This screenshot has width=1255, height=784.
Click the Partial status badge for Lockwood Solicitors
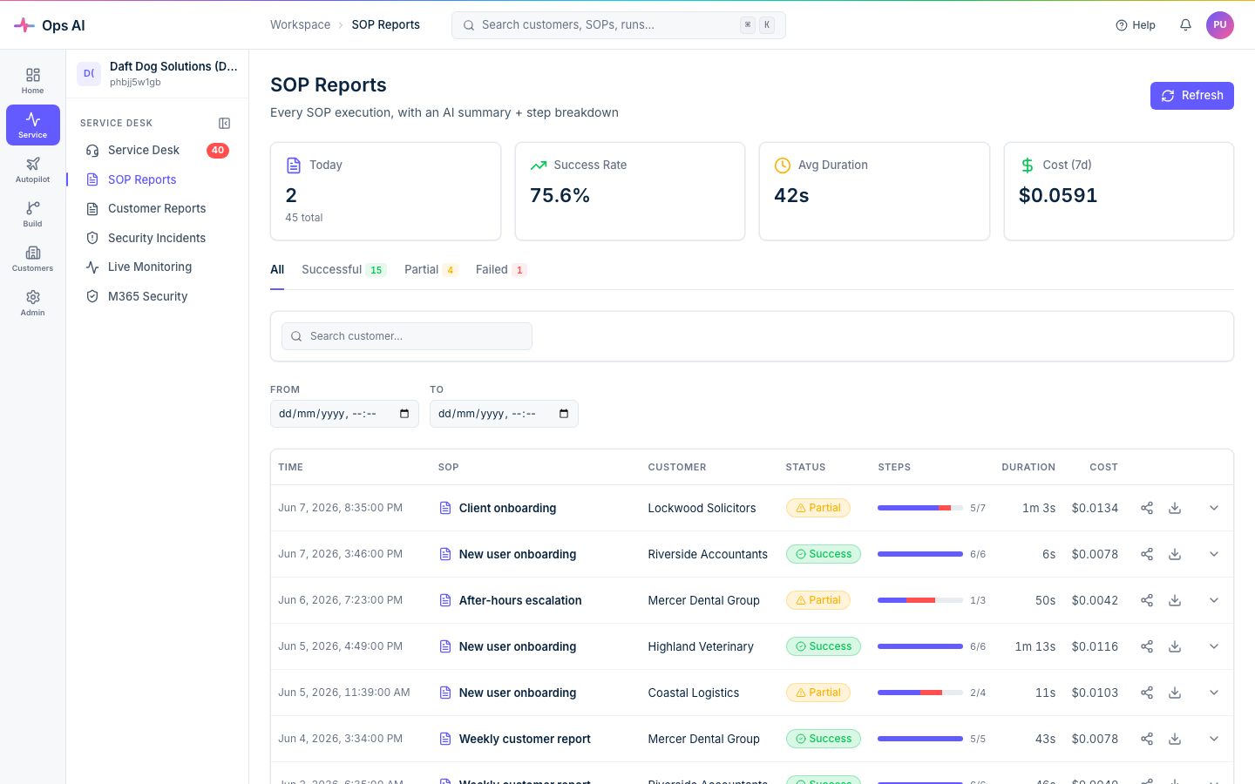[x=817, y=508]
